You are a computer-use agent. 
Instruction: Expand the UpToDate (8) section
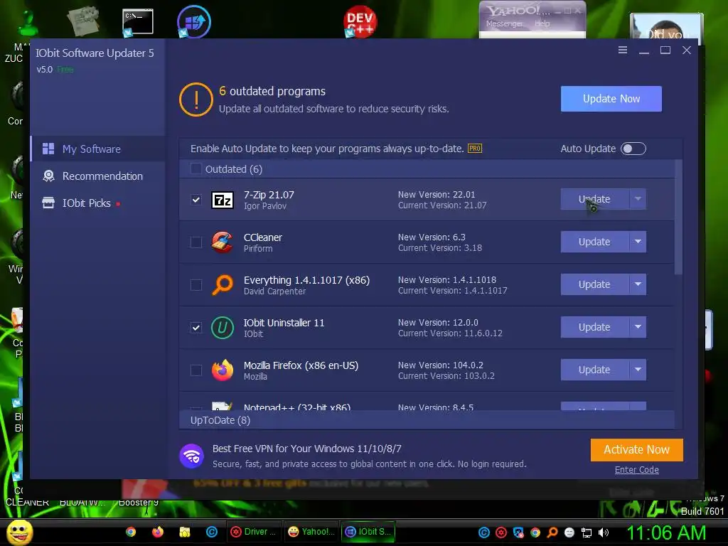[x=427, y=420]
